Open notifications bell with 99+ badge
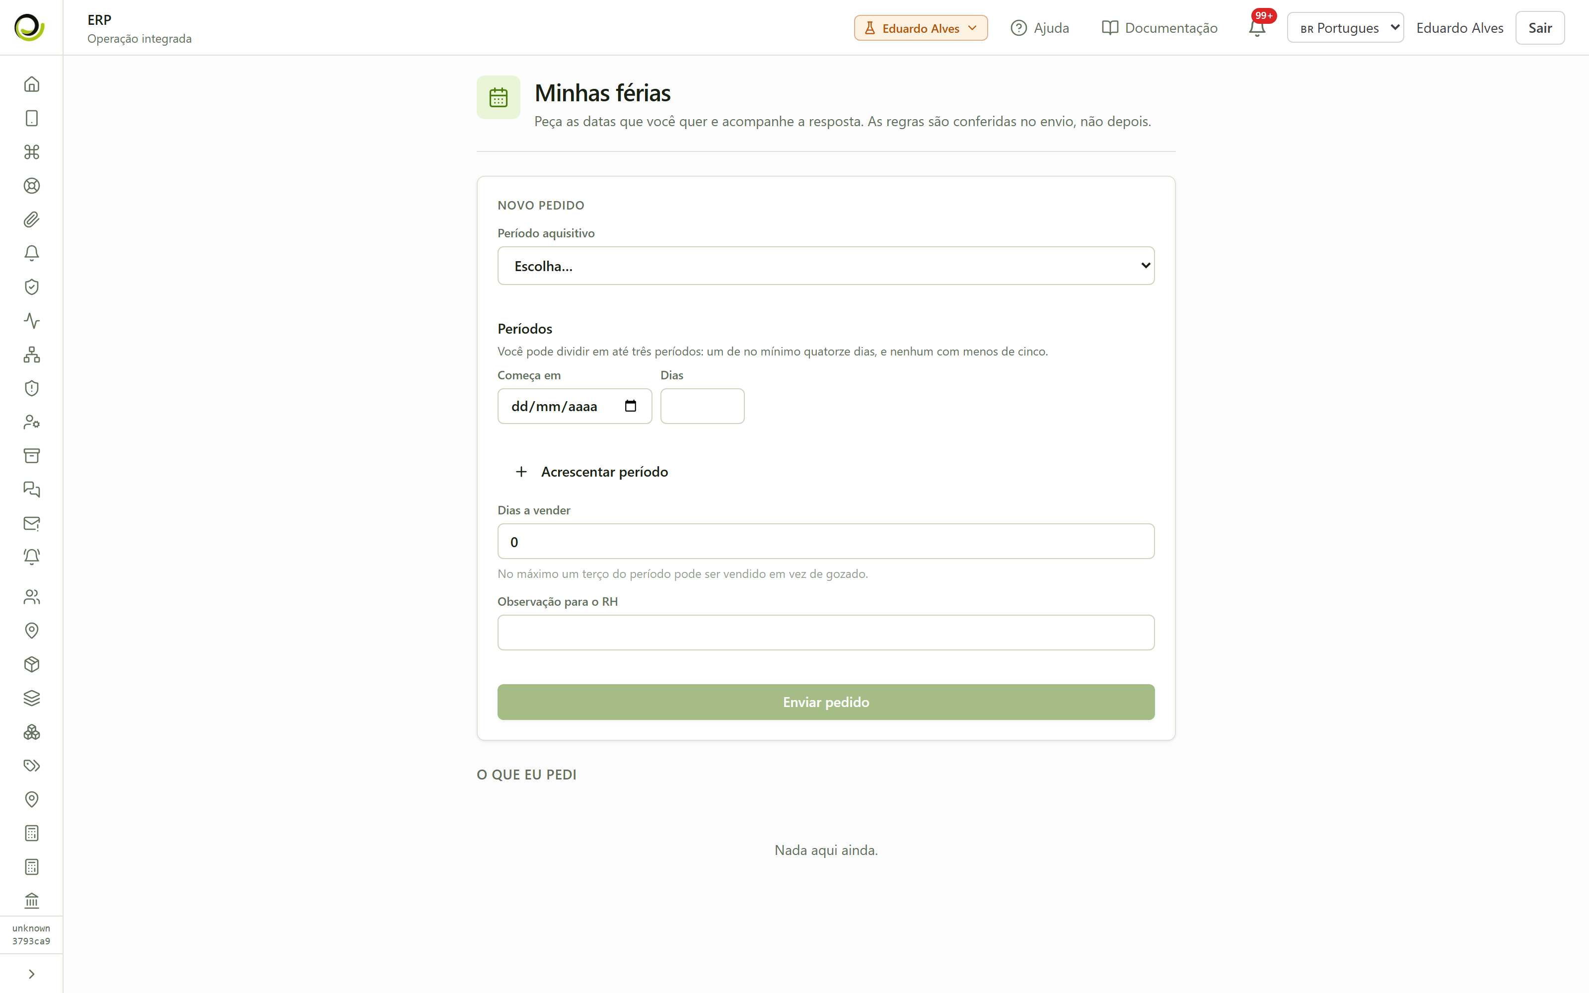 click(1257, 28)
